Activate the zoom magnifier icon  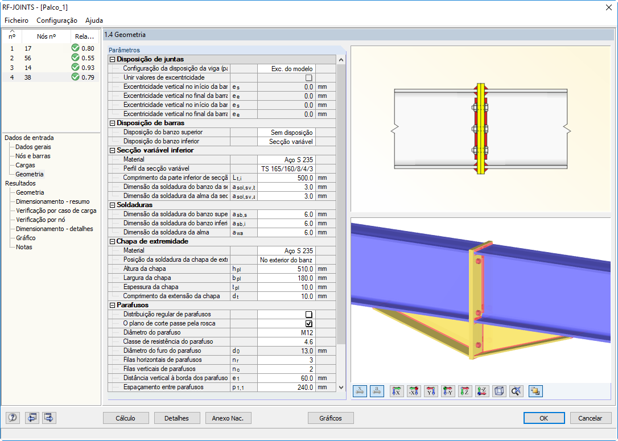pos(516,391)
